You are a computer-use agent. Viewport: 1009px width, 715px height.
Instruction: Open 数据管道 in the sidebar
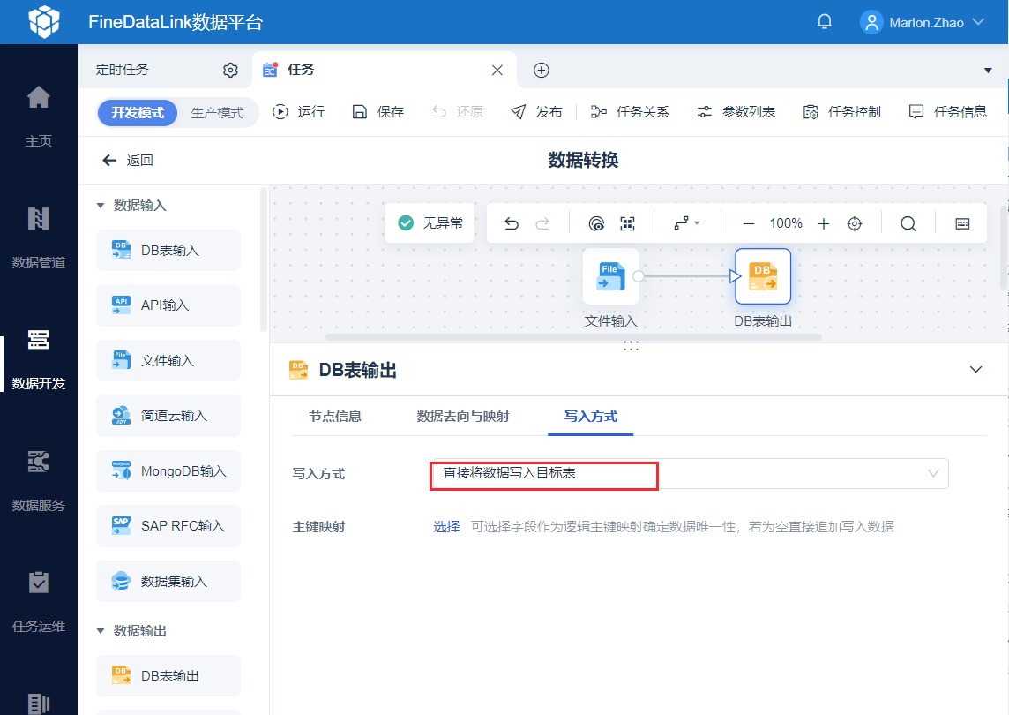(39, 237)
